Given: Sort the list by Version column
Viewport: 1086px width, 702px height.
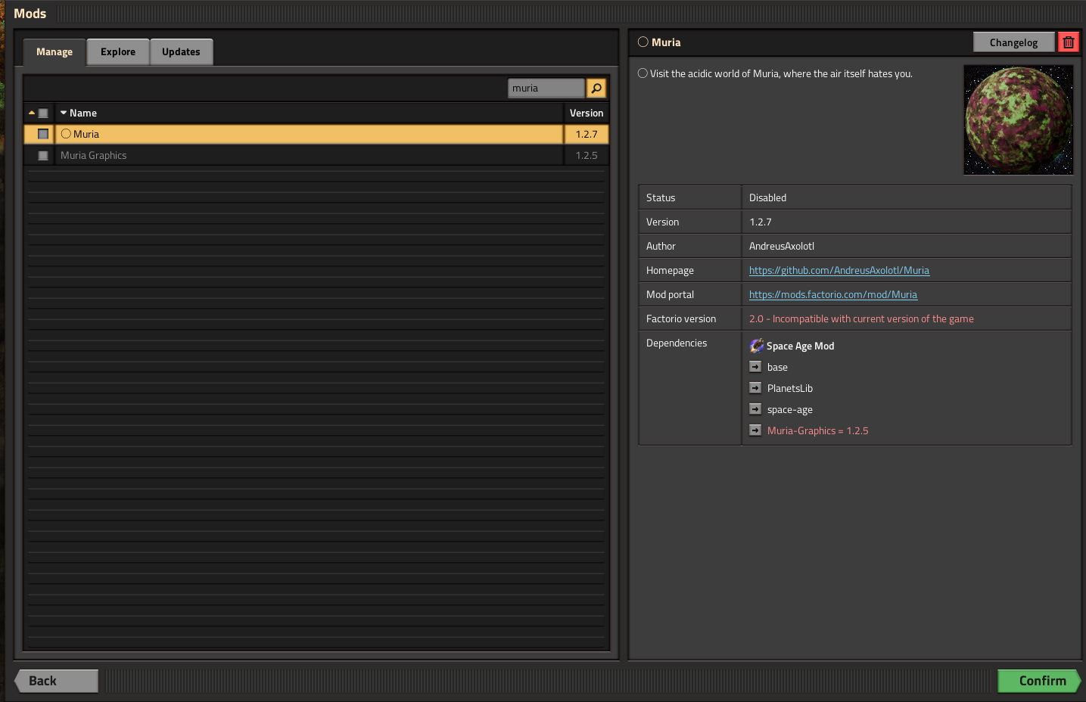Looking at the screenshot, I should coord(587,113).
